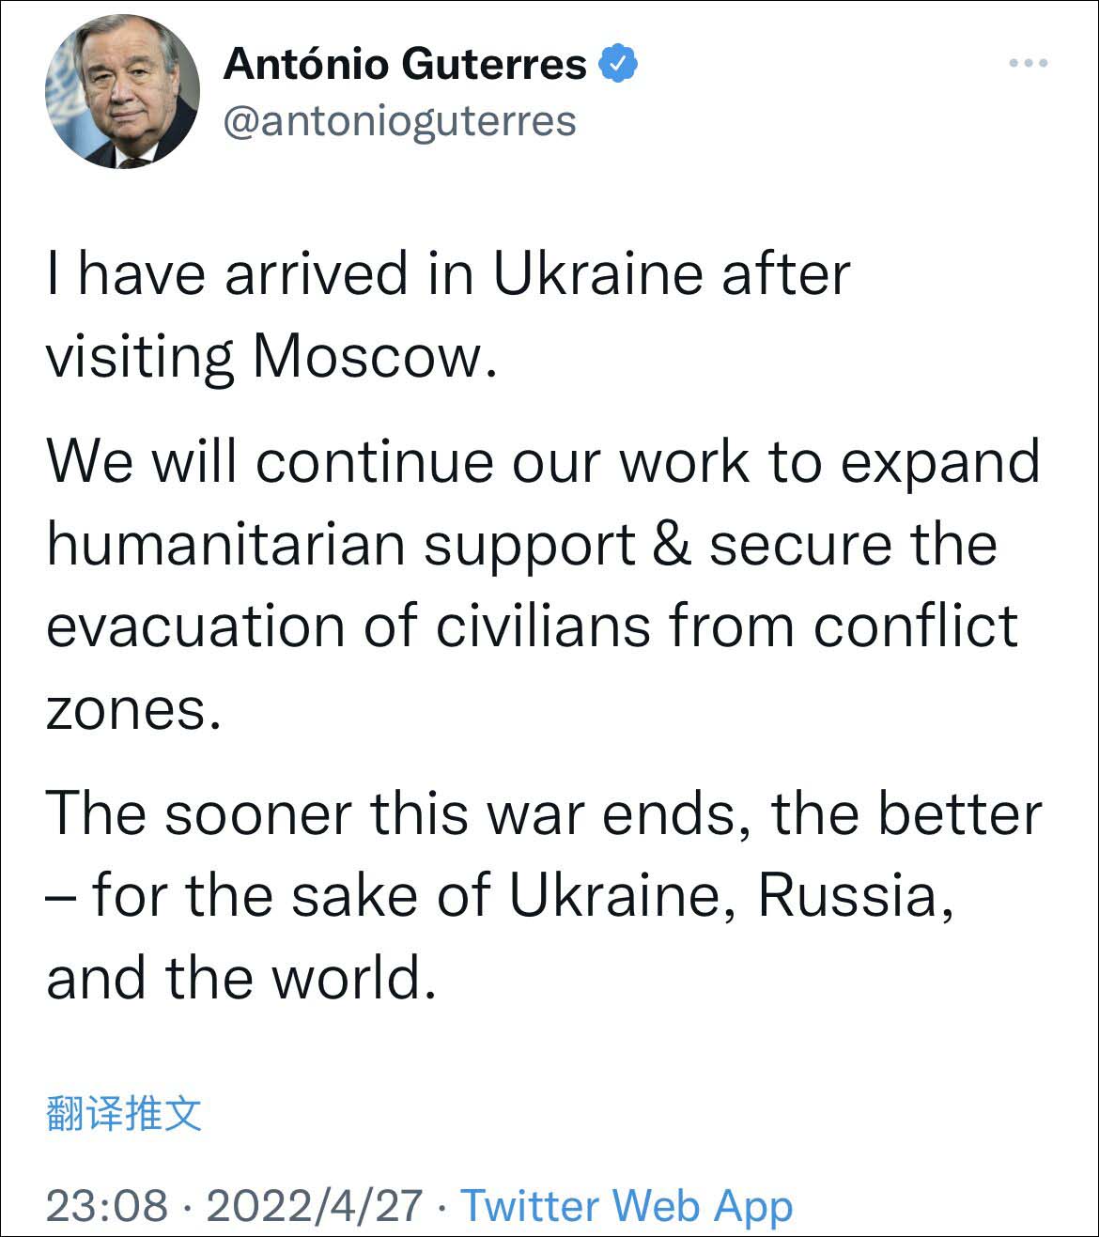Click the "We will continue our work" line
This screenshot has height=1237, width=1099.
point(543,462)
